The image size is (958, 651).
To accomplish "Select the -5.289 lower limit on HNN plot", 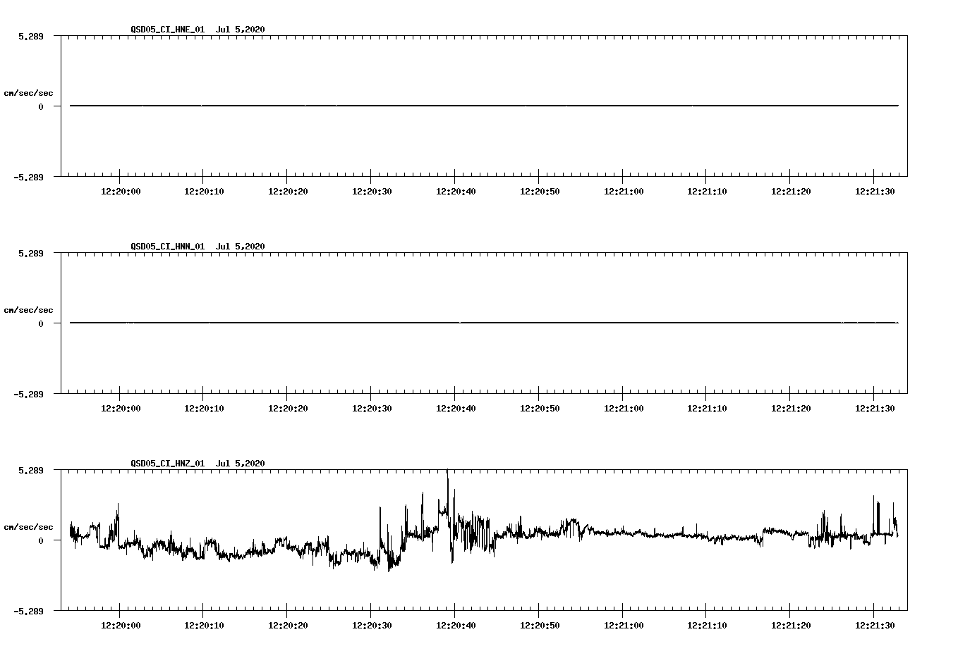I will coord(29,394).
